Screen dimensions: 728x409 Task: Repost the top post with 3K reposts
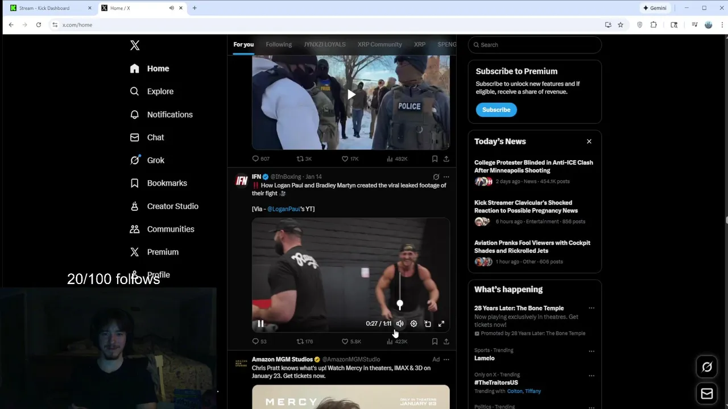304,159
